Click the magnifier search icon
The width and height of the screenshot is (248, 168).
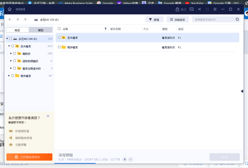237,19
